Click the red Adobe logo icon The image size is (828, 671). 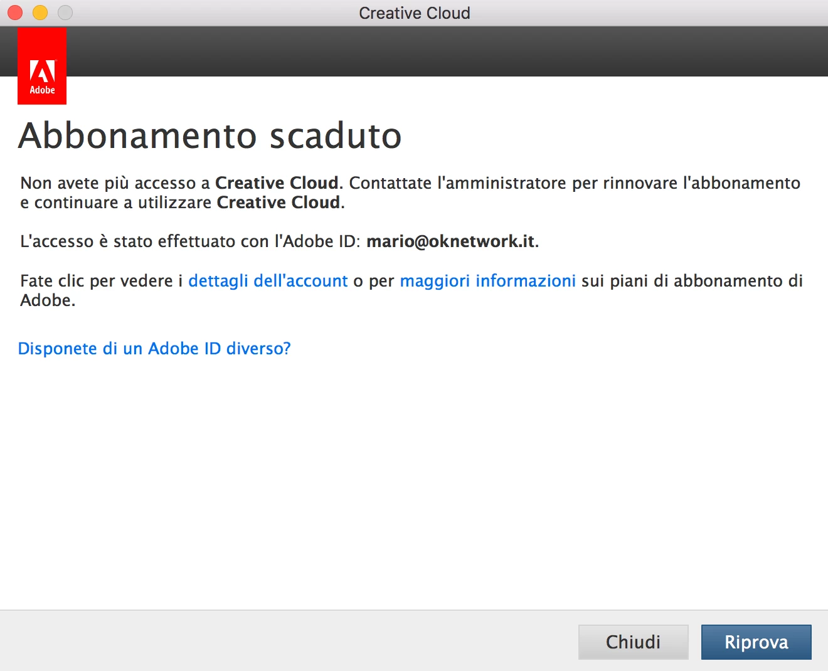(x=42, y=66)
